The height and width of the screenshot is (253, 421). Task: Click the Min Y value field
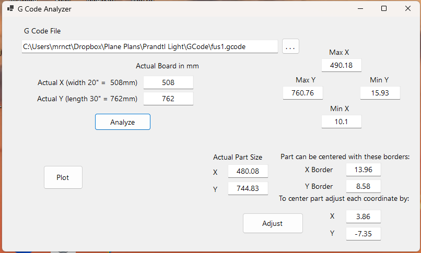pos(380,93)
